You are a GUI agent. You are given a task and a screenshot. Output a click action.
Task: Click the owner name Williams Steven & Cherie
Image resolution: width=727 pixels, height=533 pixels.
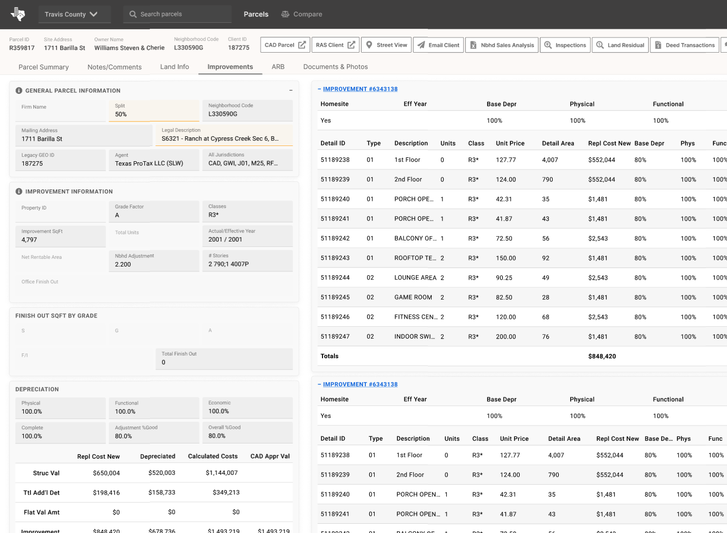coord(129,48)
